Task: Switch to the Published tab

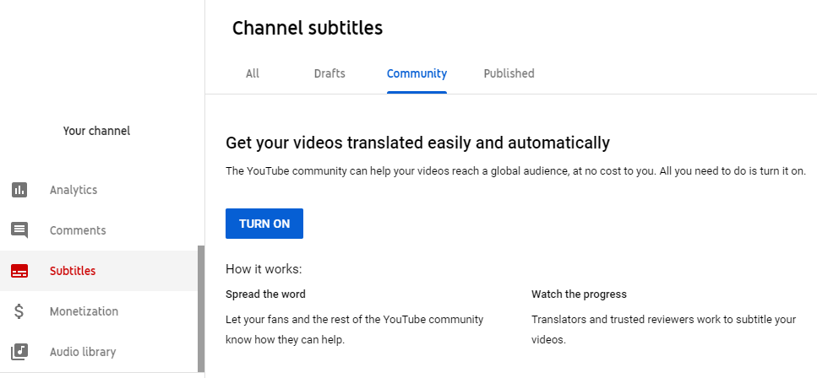Action: (x=509, y=73)
